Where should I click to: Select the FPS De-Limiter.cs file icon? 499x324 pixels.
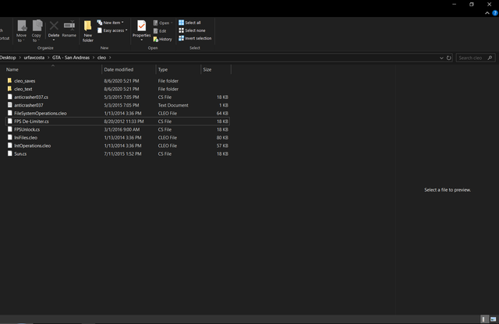pyautogui.click(x=10, y=121)
